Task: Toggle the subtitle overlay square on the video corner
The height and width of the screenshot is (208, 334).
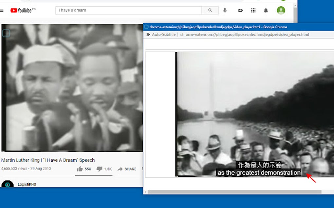Action: 6,33
